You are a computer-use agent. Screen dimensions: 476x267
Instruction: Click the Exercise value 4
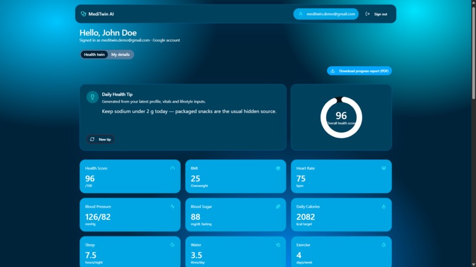pyautogui.click(x=299, y=255)
